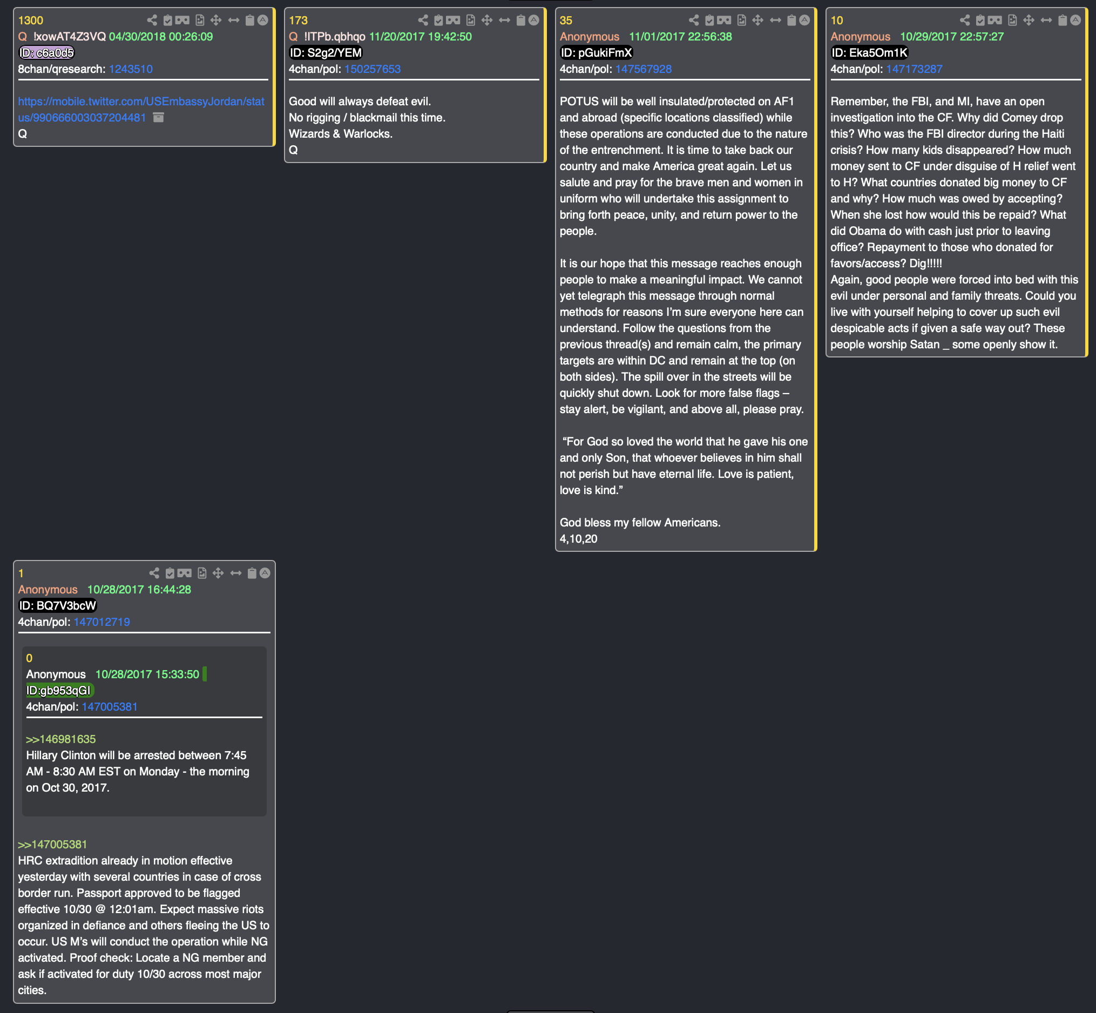Click the clipboard icon on post 1300

[250, 21]
